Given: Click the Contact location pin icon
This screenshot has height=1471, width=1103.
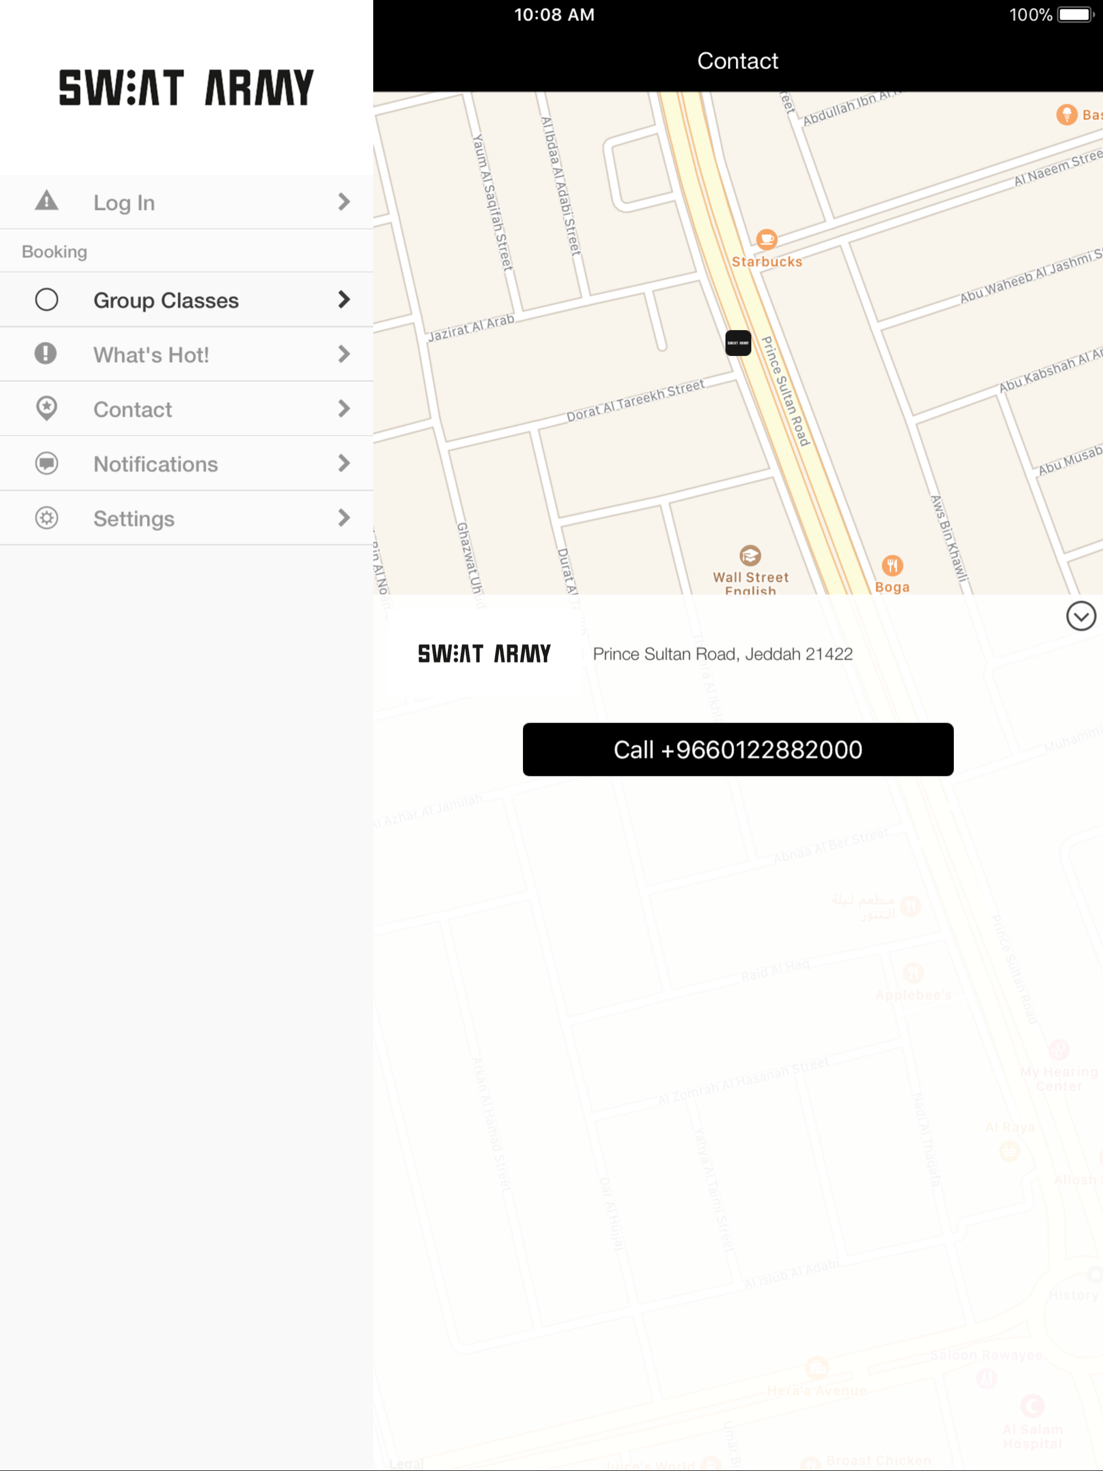Looking at the screenshot, I should coord(46,408).
